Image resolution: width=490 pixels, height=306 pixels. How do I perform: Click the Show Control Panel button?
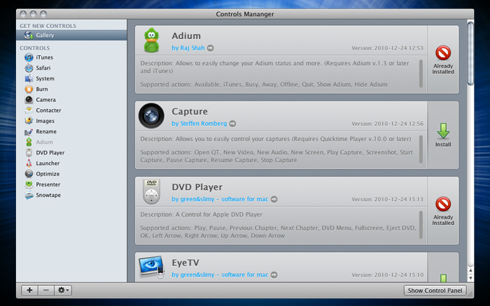[435, 291]
